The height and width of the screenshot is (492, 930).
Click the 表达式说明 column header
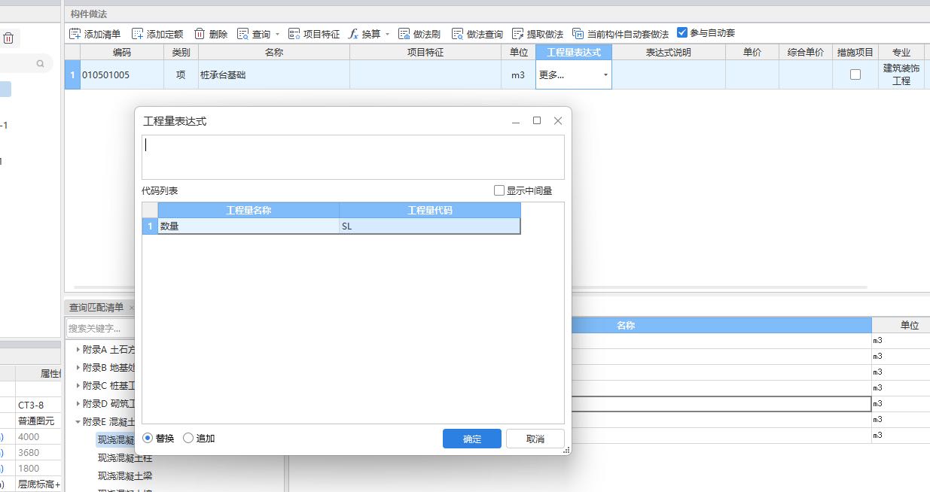click(669, 52)
